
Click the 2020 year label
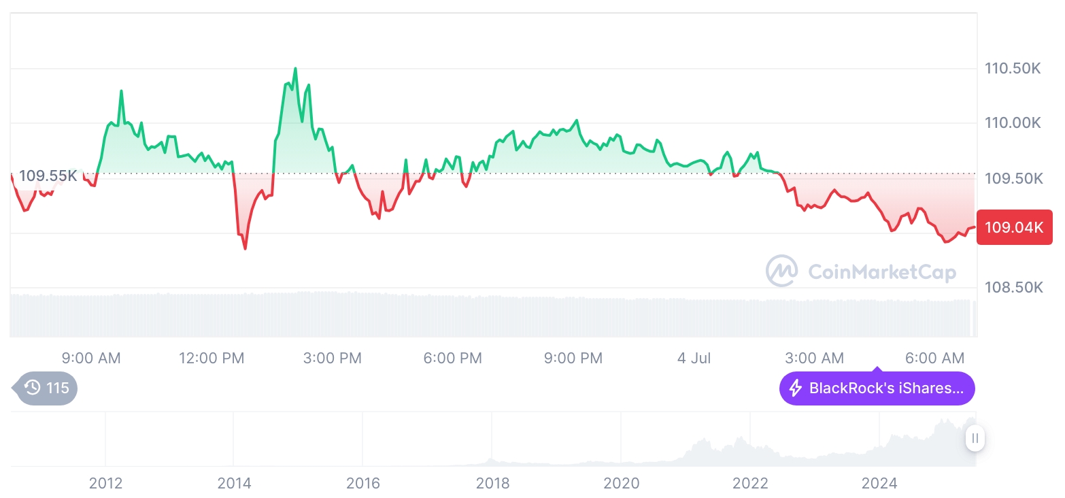tap(622, 483)
